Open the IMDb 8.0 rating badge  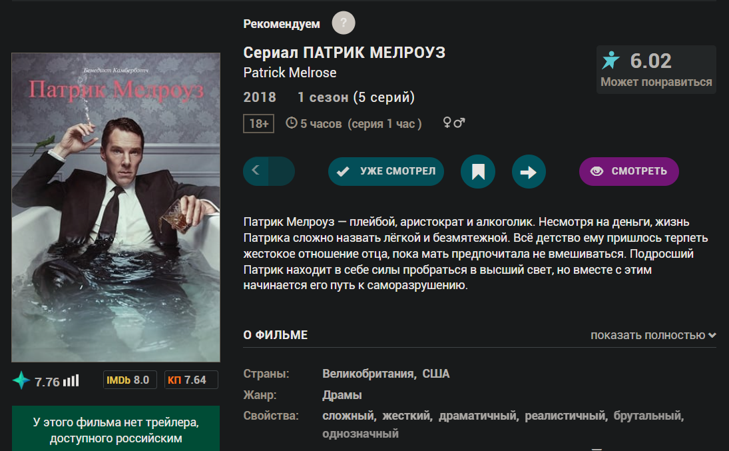tap(130, 380)
